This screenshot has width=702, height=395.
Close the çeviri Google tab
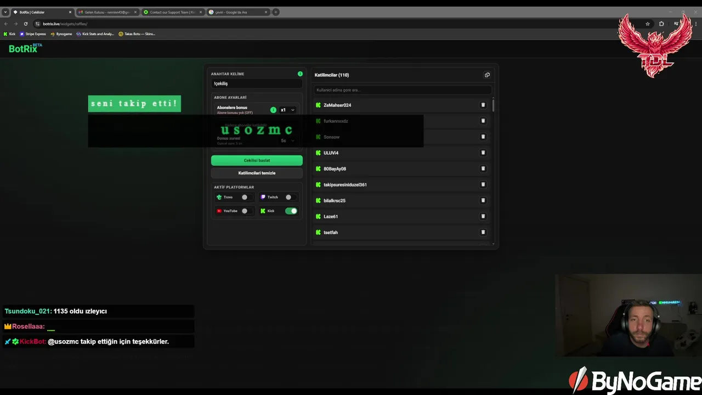pyautogui.click(x=266, y=12)
